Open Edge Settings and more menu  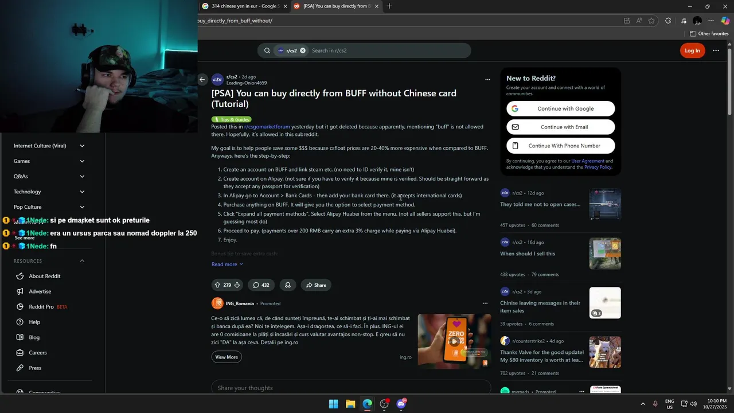click(711, 21)
